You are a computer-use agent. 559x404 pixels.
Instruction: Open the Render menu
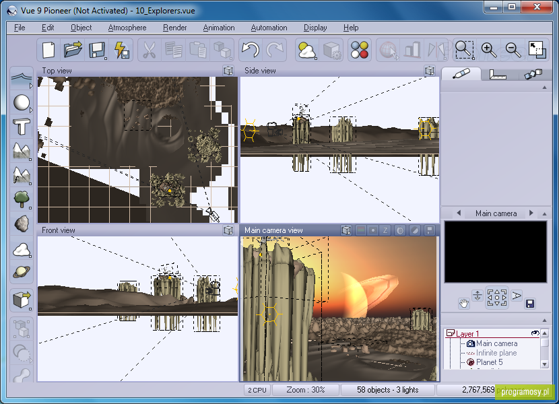click(174, 28)
